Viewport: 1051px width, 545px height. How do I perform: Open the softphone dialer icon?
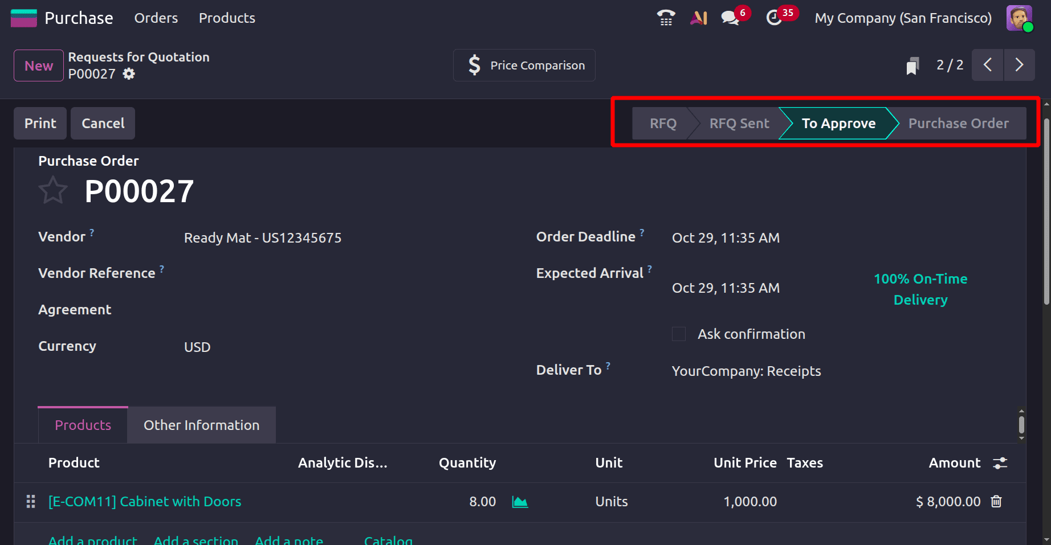click(x=665, y=18)
